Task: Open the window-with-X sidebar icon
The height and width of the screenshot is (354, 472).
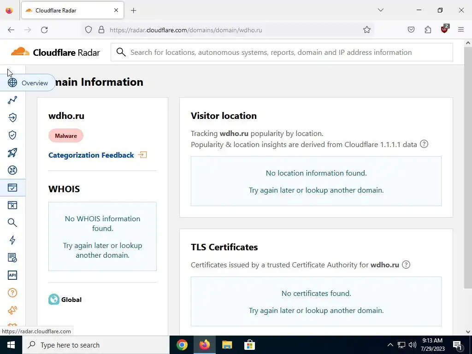Action: click(12, 205)
